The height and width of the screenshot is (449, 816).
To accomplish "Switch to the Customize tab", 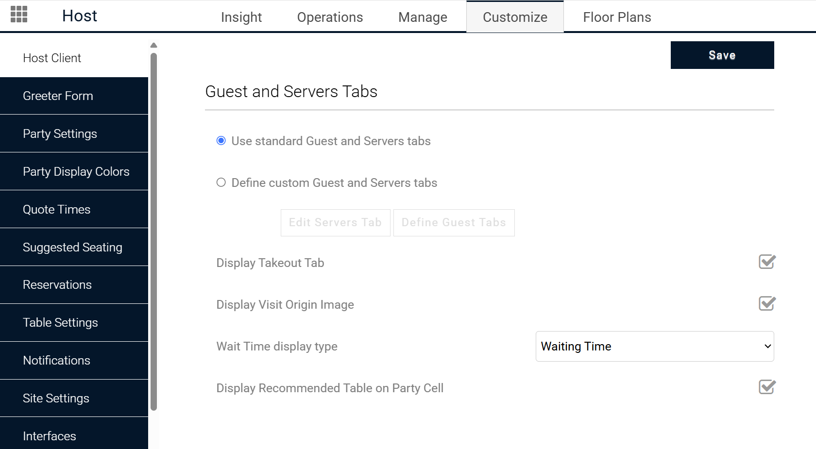I will click(515, 17).
